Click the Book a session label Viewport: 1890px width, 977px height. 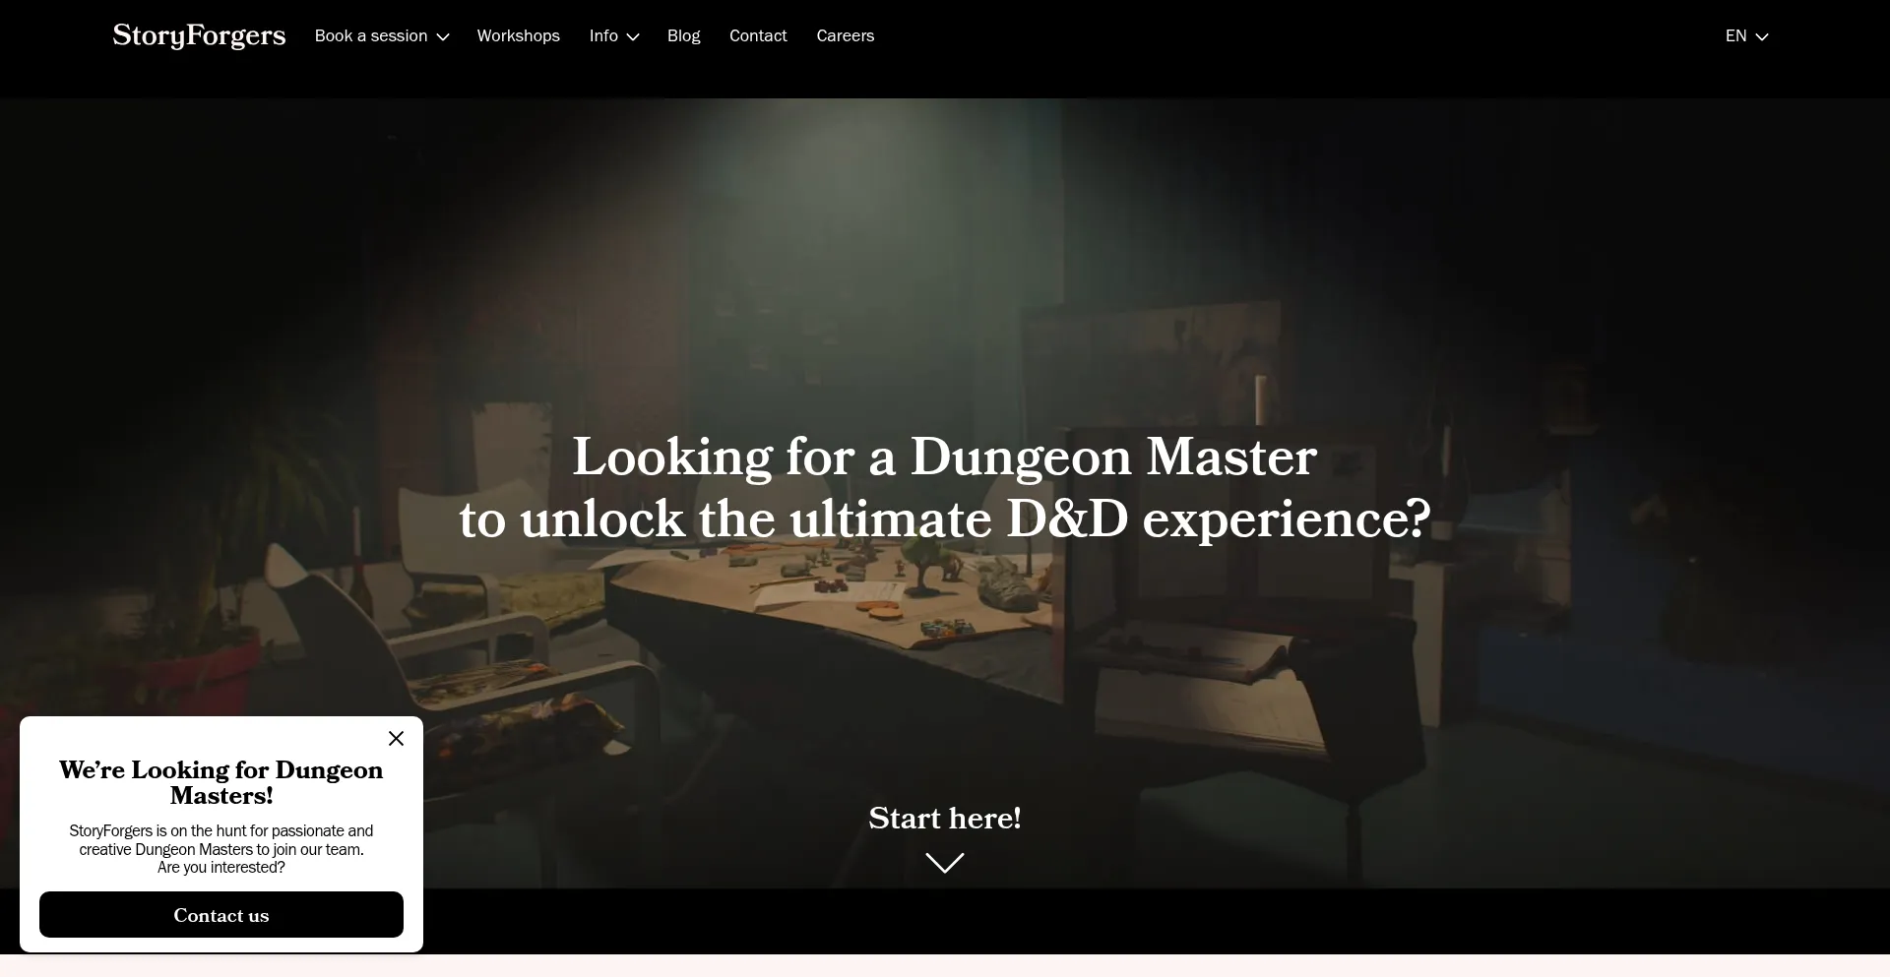click(370, 35)
